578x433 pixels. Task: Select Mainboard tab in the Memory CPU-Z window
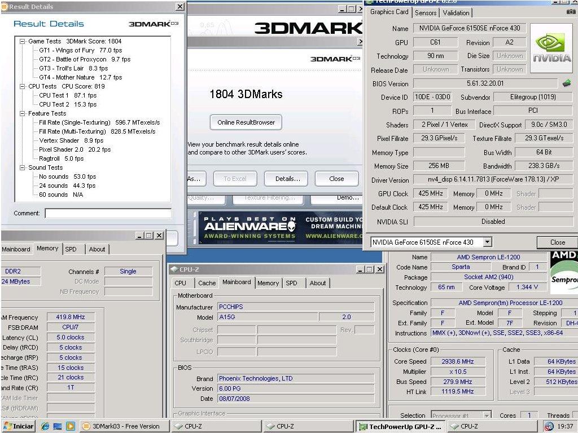[16, 249]
